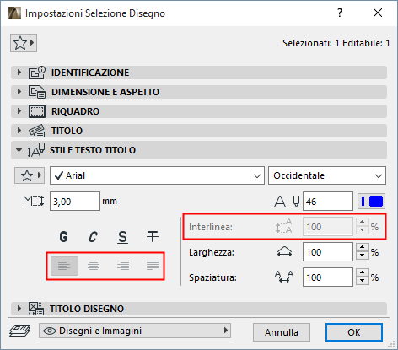Click the Titolo panel icon

(37, 131)
